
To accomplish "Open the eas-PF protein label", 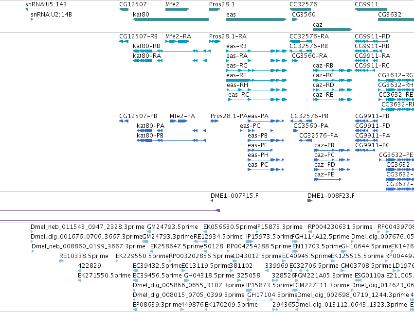I will [x=257, y=145].
